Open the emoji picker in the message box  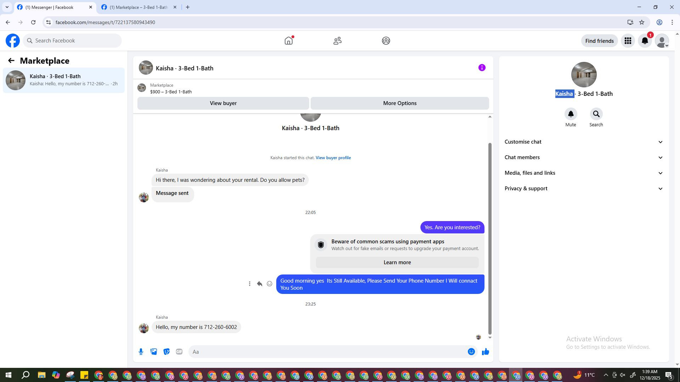[x=471, y=352]
